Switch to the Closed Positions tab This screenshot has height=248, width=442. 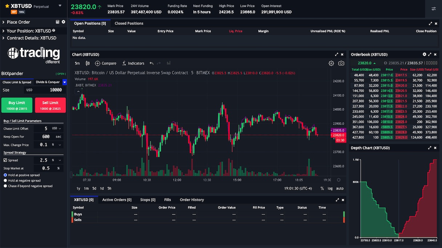(x=129, y=23)
